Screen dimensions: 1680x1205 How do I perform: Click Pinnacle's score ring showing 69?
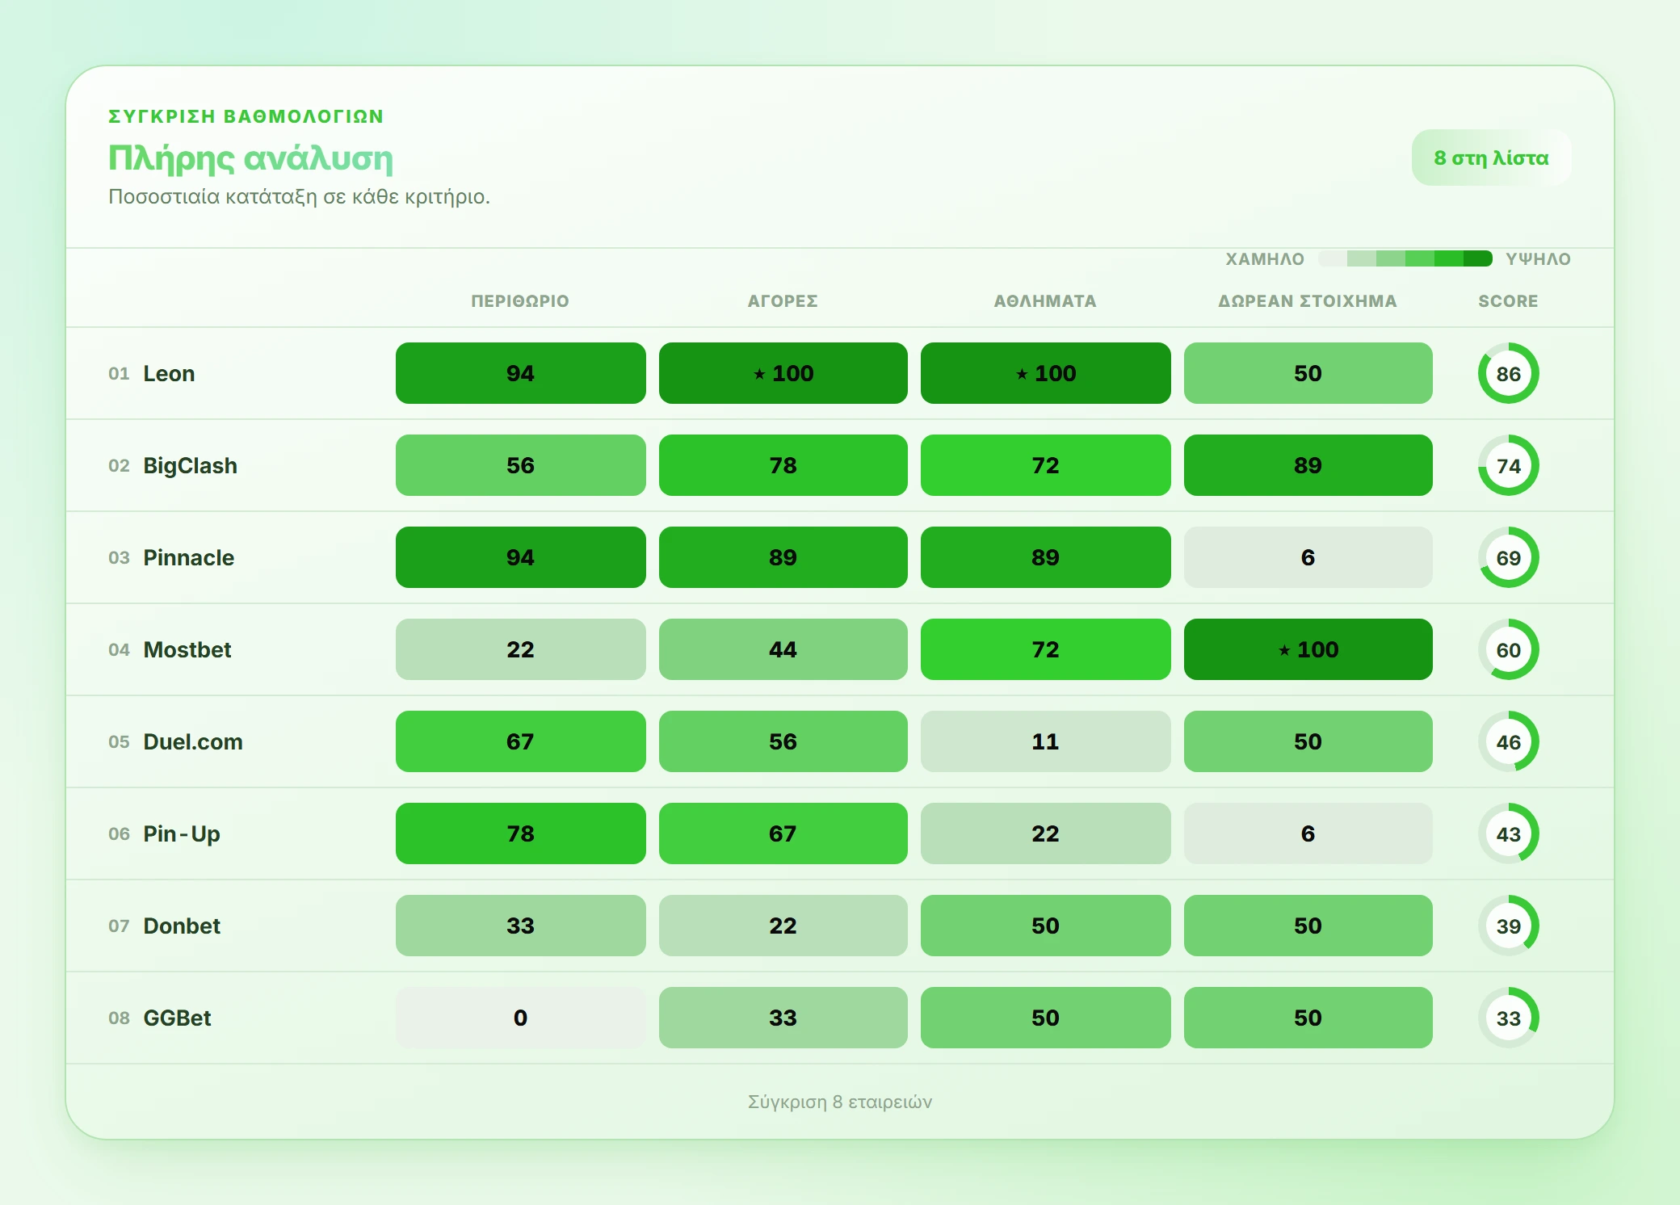click(1508, 557)
